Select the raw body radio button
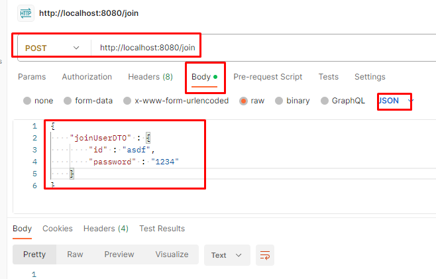 [x=243, y=101]
